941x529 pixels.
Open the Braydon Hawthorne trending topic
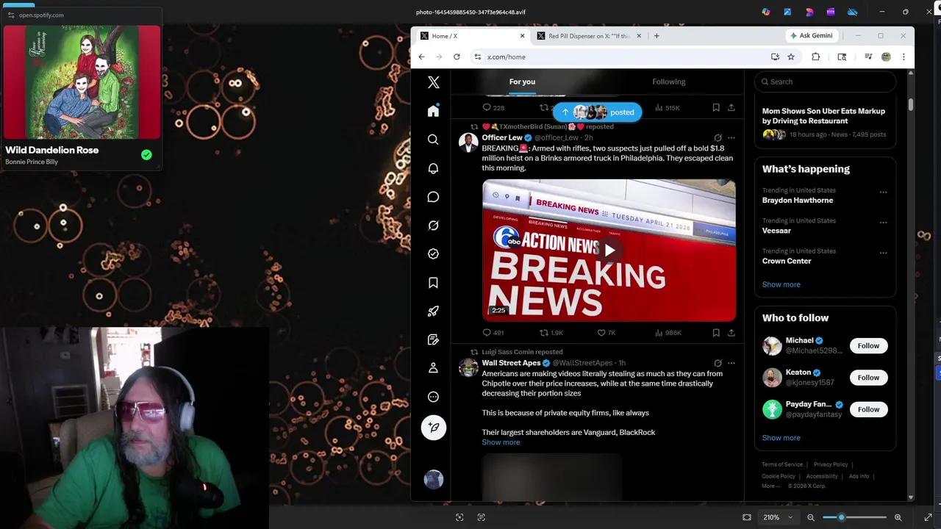(797, 201)
